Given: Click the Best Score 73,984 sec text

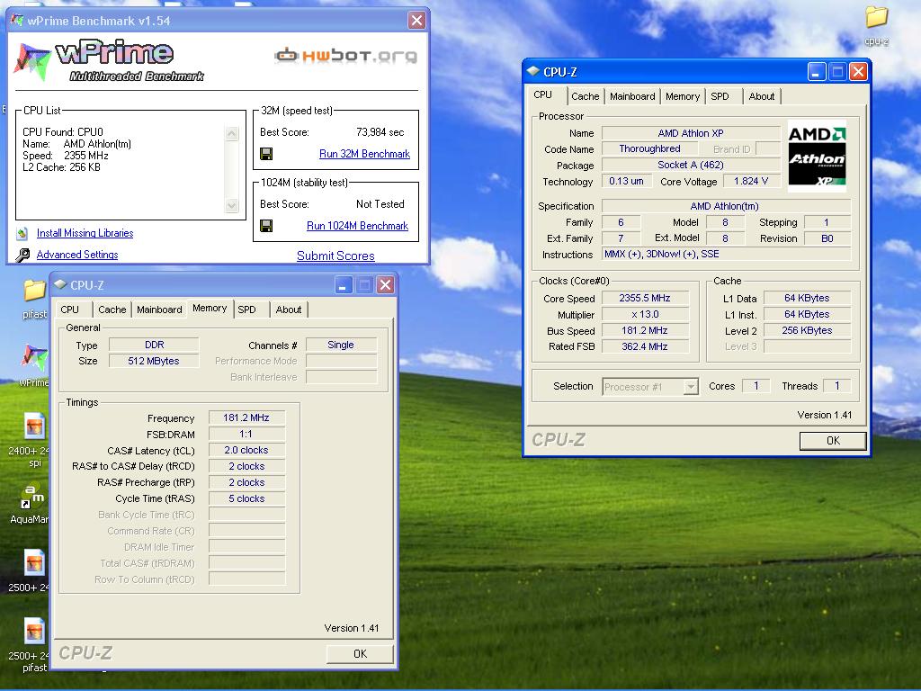Looking at the screenshot, I should point(380,132).
